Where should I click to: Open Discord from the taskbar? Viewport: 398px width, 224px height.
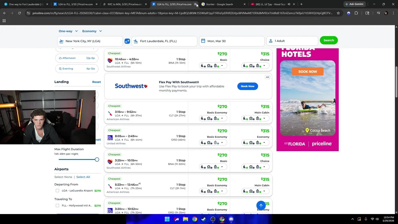[x=231, y=219]
